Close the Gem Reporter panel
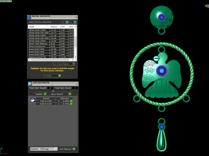The height and width of the screenshot is (156, 209). (x=77, y=84)
